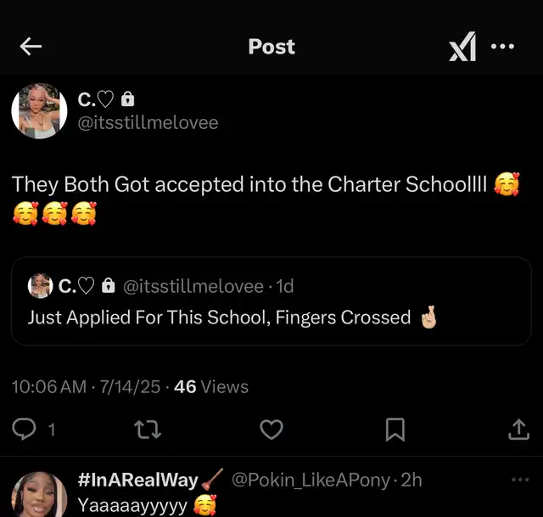The height and width of the screenshot is (517, 543).
Task: Tap the back arrow
Action: [x=31, y=47]
